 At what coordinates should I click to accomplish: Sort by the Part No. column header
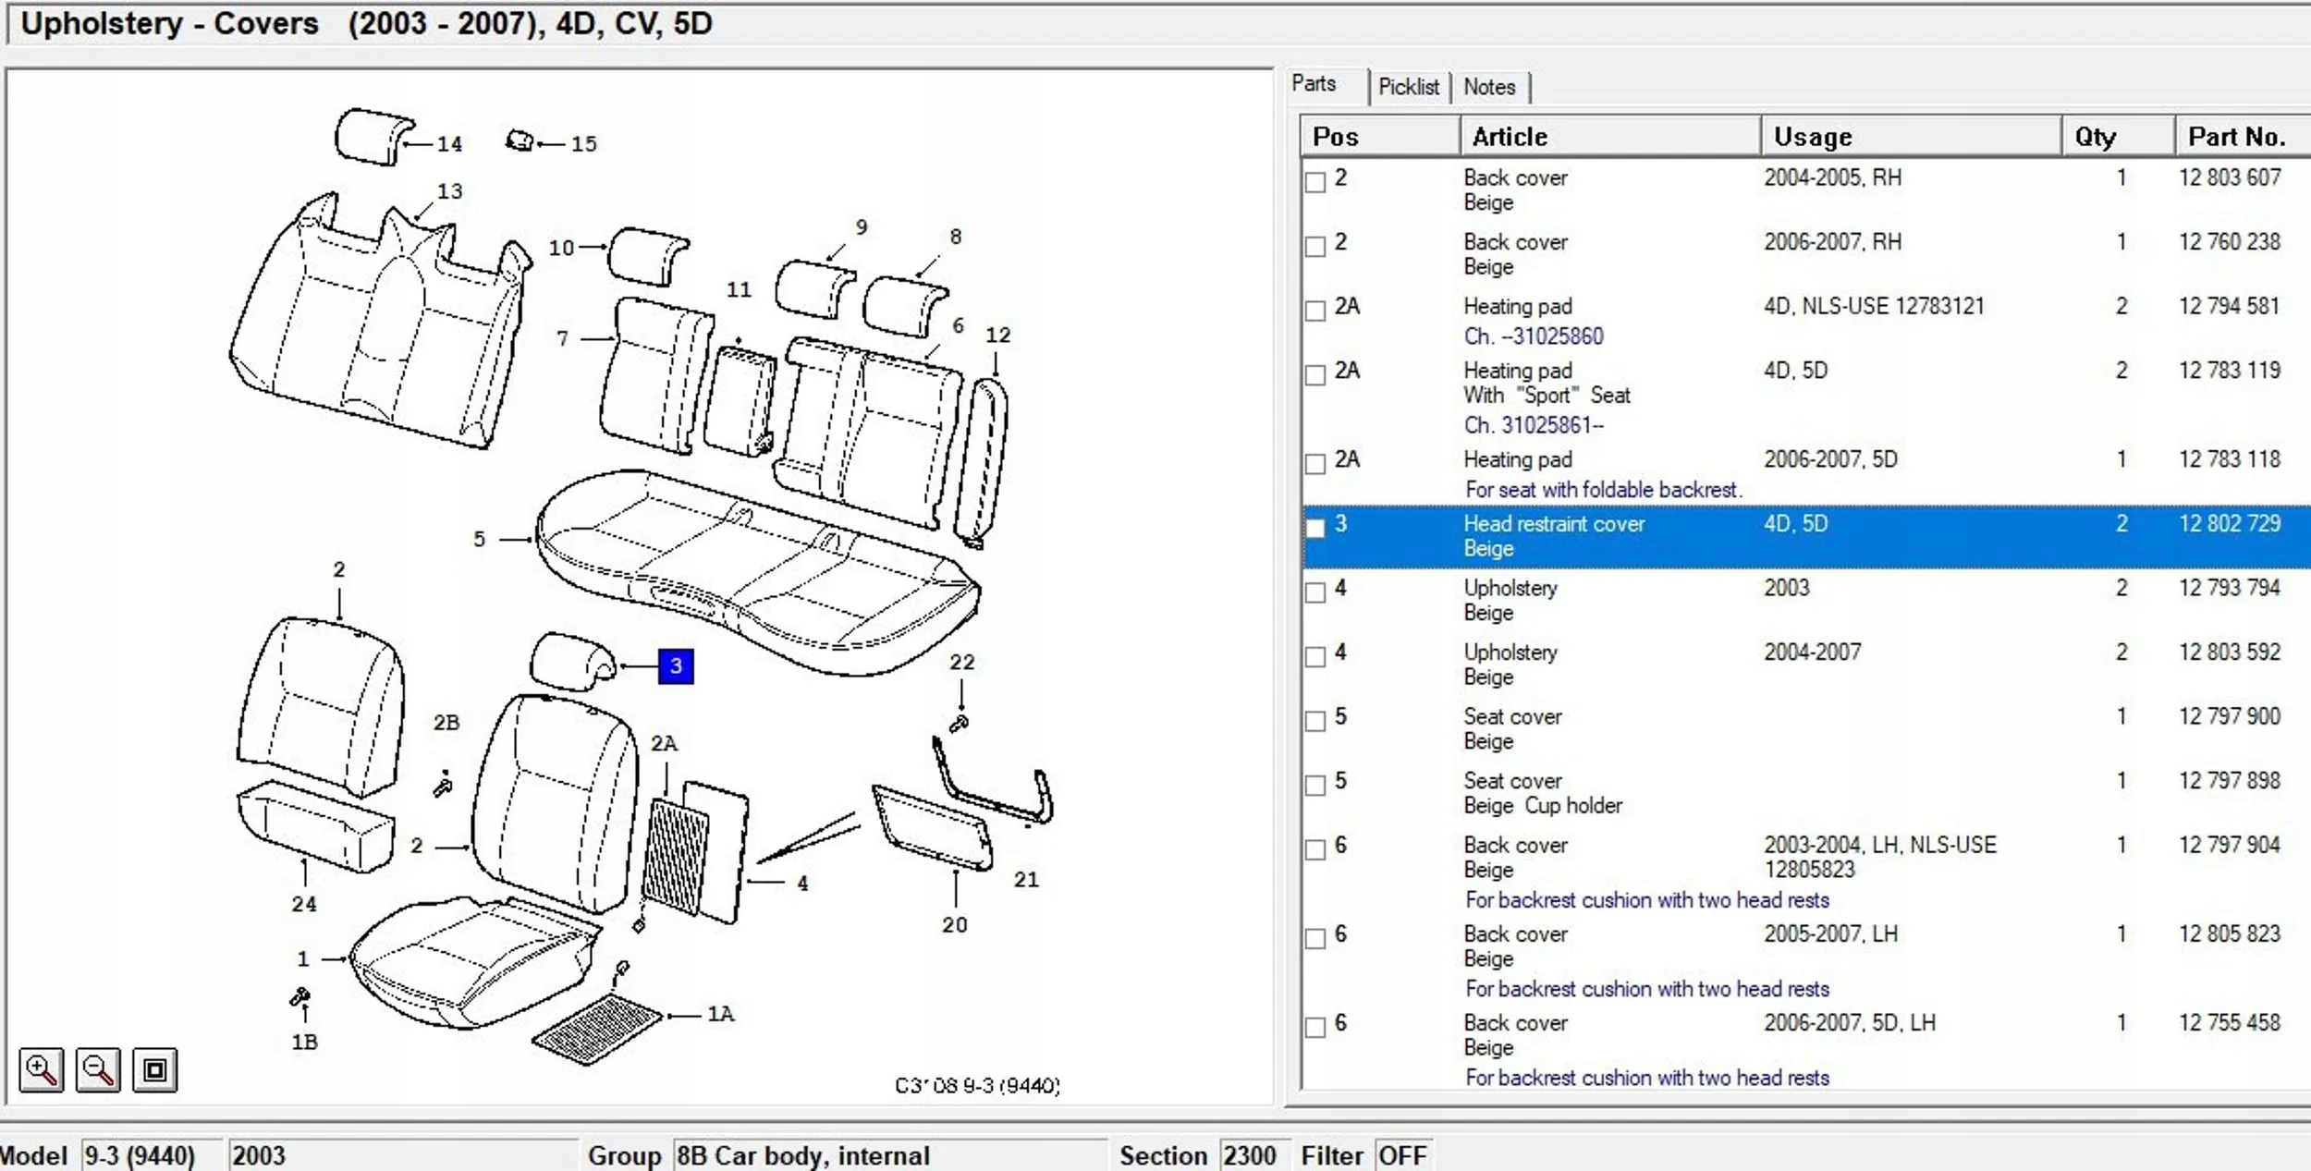point(2236,137)
